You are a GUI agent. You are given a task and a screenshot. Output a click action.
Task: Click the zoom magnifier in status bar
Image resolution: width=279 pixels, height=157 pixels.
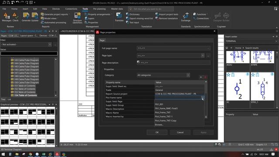coord(272,144)
